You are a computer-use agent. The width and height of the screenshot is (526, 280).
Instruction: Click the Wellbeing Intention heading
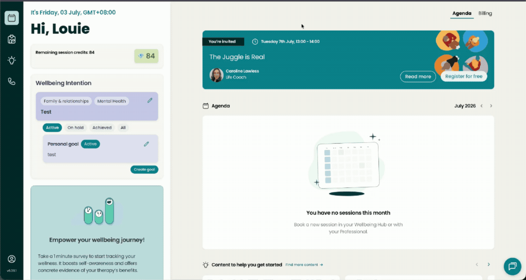63,83
